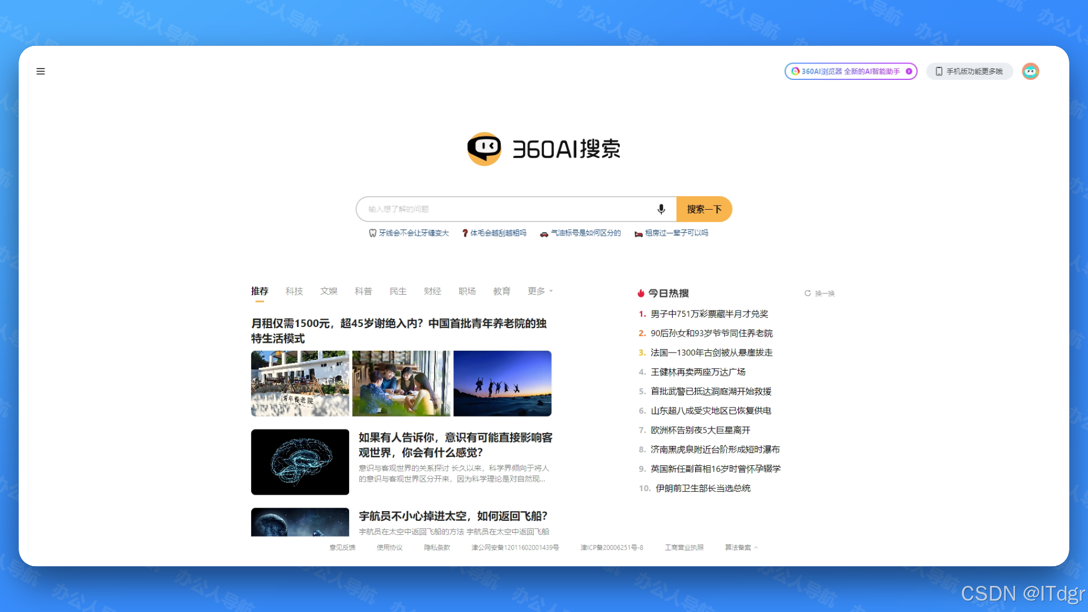Click the 使用协议 footer link
1088x612 pixels.
tap(390, 547)
